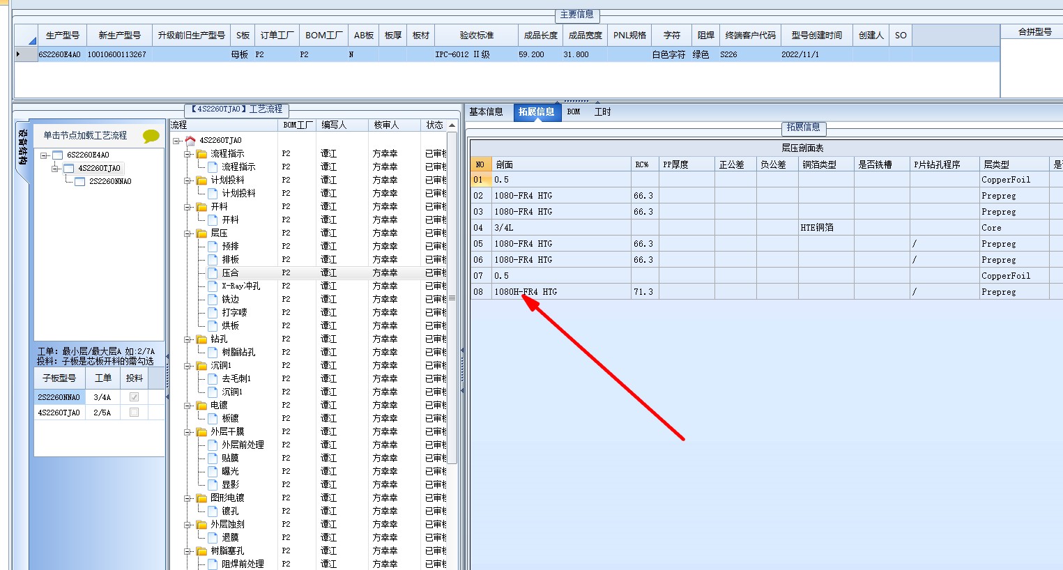Click the yellow speech bubble icon
The height and width of the screenshot is (570, 1063).
tap(151, 136)
